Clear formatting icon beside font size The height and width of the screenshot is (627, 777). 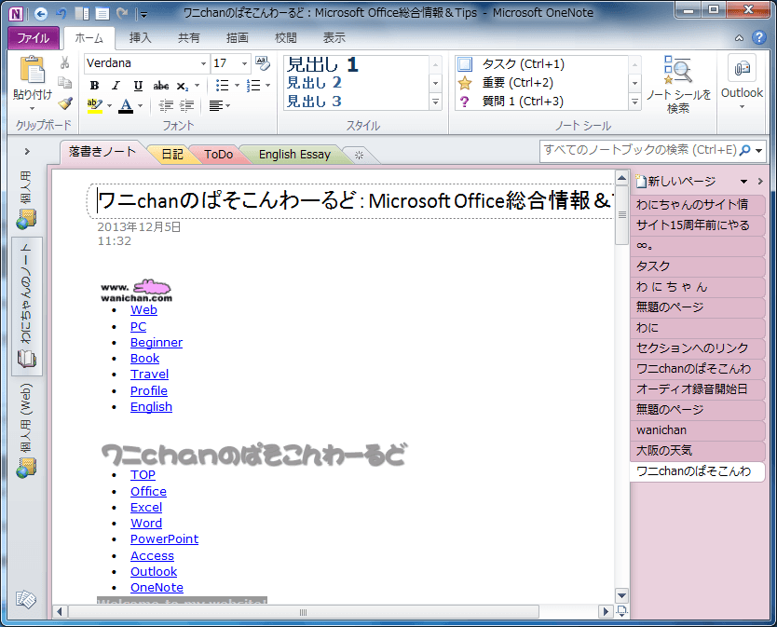pos(262,63)
